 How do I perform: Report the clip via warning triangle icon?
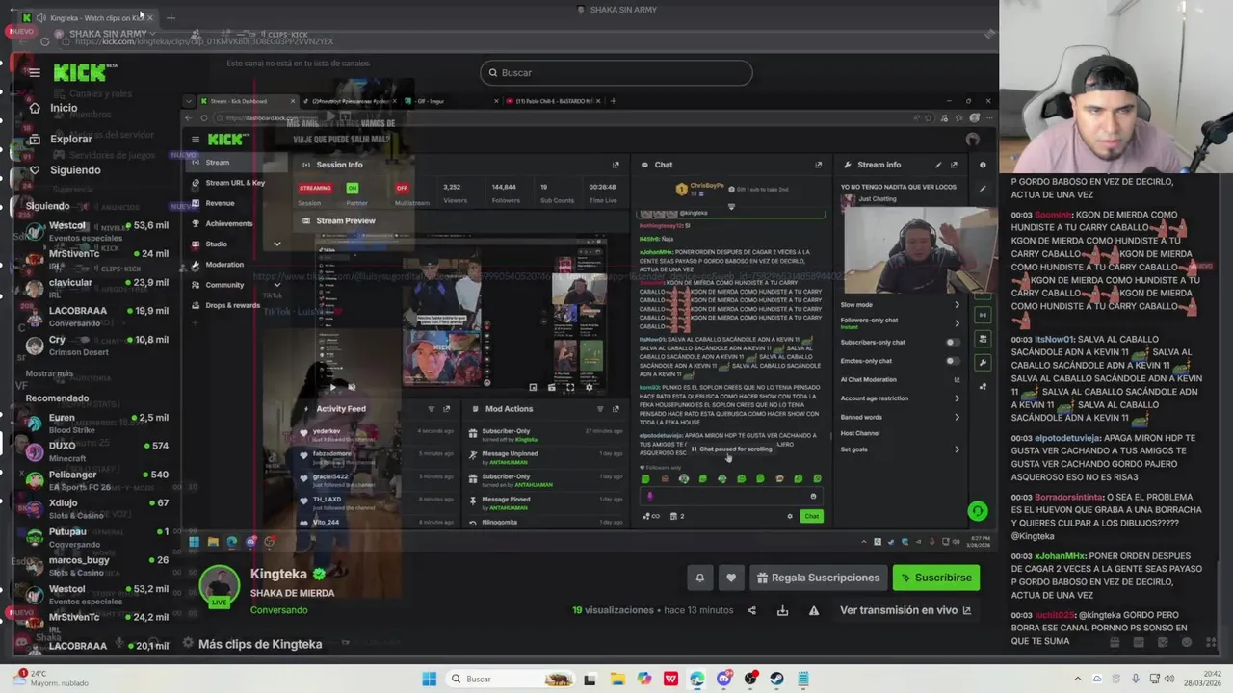pyautogui.click(x=814, y=610)
